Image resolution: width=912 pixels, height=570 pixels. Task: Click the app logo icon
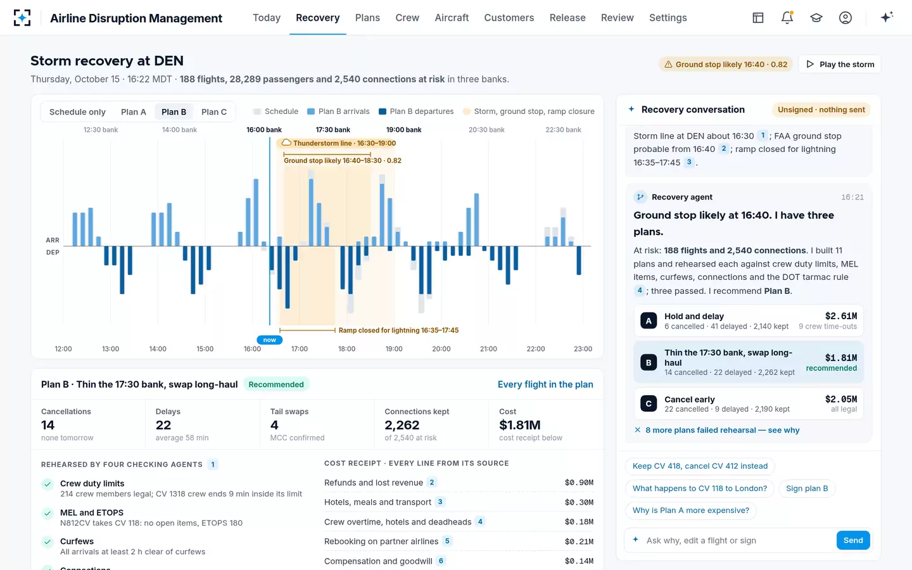pyautogui.click(x=22, y=18)
